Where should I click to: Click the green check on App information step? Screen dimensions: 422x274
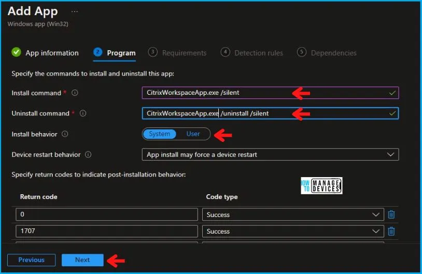click(16, 52)
